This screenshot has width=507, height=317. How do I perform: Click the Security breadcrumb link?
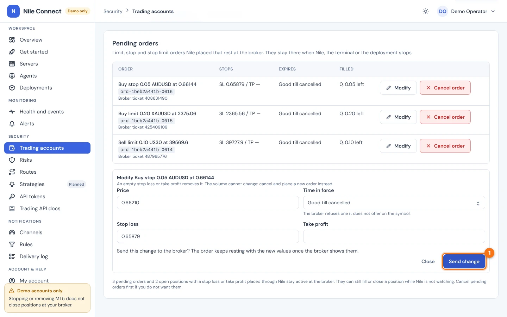pyautogui.click(x=113, y=11)
